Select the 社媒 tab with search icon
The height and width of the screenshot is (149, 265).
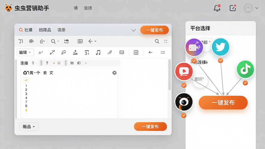(x=26, y=30)
